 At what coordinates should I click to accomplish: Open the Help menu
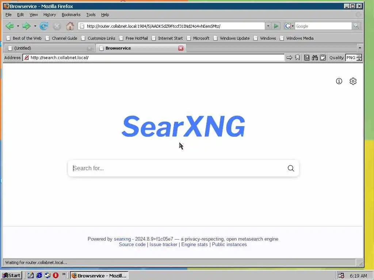click(x=105, y=15)
